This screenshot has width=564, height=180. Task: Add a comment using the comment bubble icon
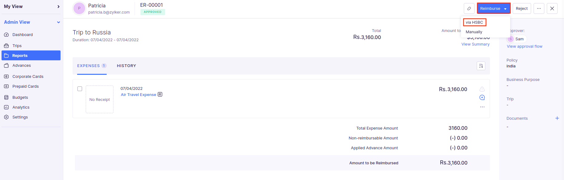(x=482, y=97)
